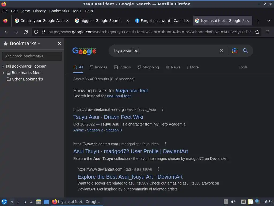Expand the Bookmarks Menu folder
This screenshot has width=274, height=206.
pos(3,73)
